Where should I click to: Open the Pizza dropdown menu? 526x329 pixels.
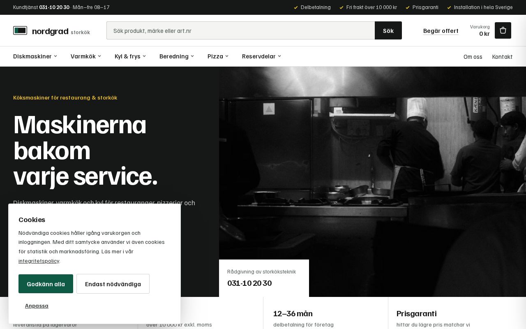coord(218,56)
